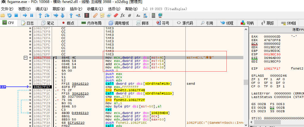
Task: Toggle breakpoint dot at address 10617F00
Action: click(30, 57)
